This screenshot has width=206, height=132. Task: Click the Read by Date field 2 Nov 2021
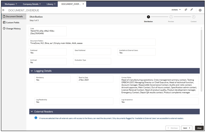tap(95, 79)
